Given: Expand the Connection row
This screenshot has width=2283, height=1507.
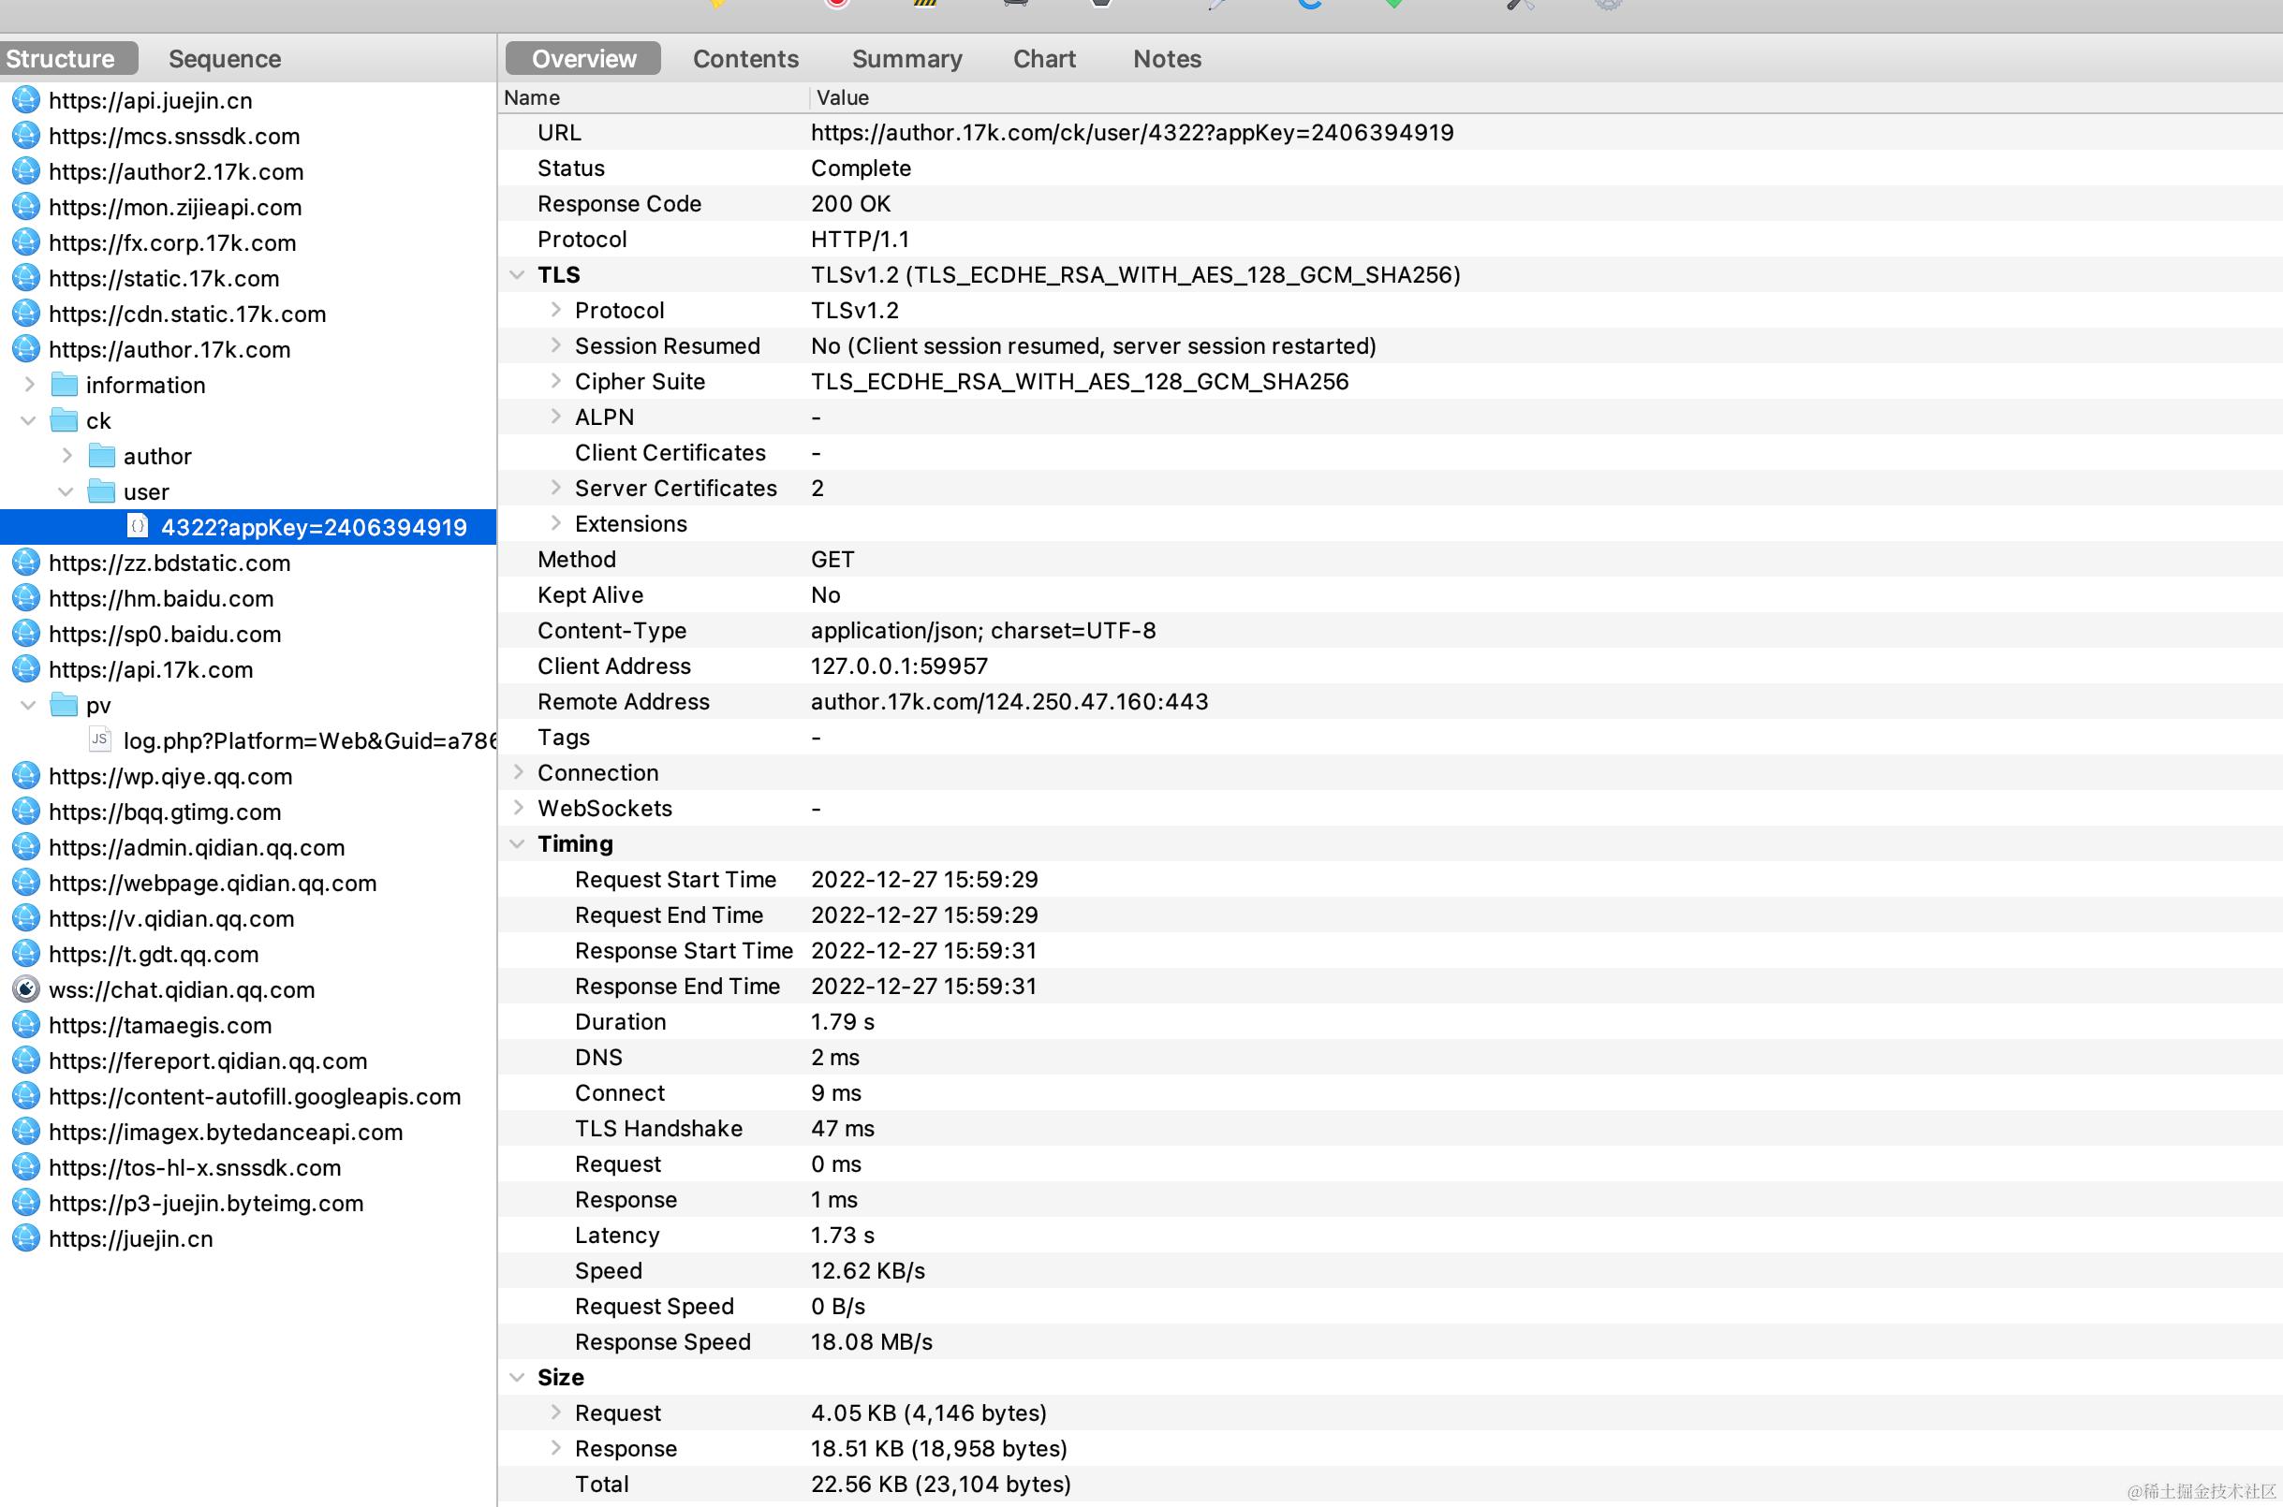Looking at the screenshot, I should pyautogui.click(x=518, y=772).
